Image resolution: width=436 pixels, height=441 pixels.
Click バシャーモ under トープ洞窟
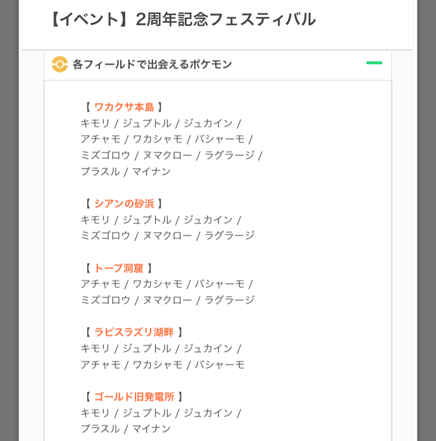click(x=220, y=284)
